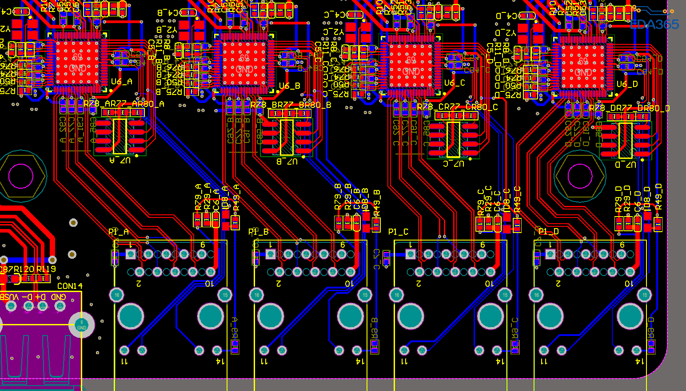Click the mirrored U7_C designator
This screenshot has width=686, height=391.
454,163
